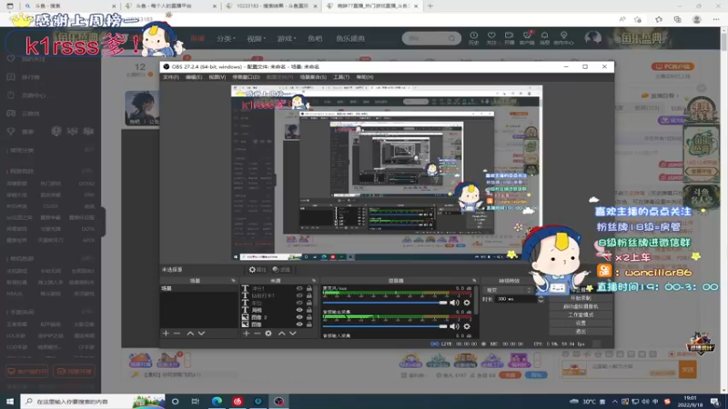Open OBS 文件(F) menu

(x=171, y=77)
